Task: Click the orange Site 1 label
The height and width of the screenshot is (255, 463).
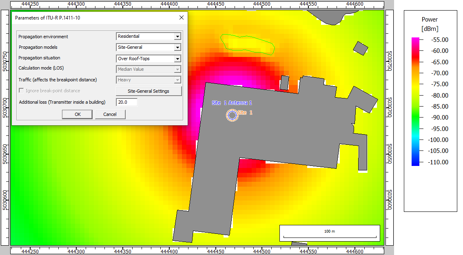Action: (245, 113)
